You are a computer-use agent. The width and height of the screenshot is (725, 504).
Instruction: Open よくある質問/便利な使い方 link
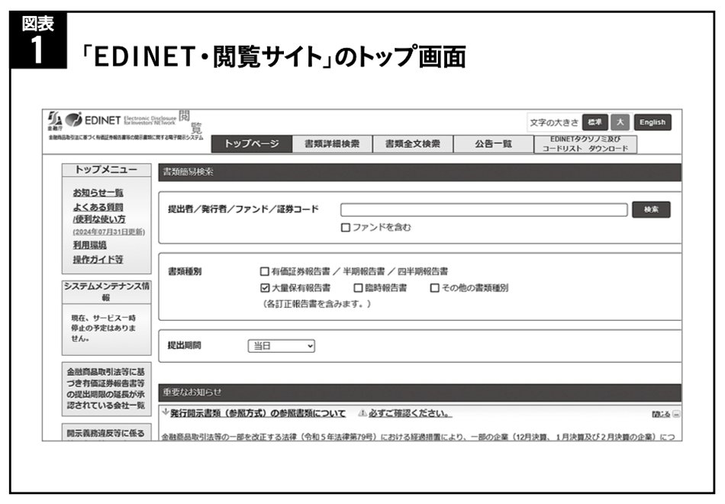(99, 213)
